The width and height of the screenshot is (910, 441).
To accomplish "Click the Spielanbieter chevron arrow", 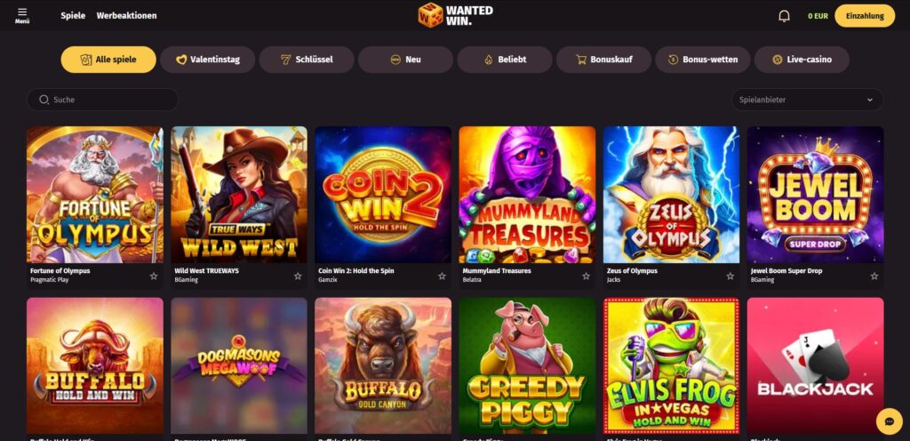I will pyautogui.click(x=869, y=100).
